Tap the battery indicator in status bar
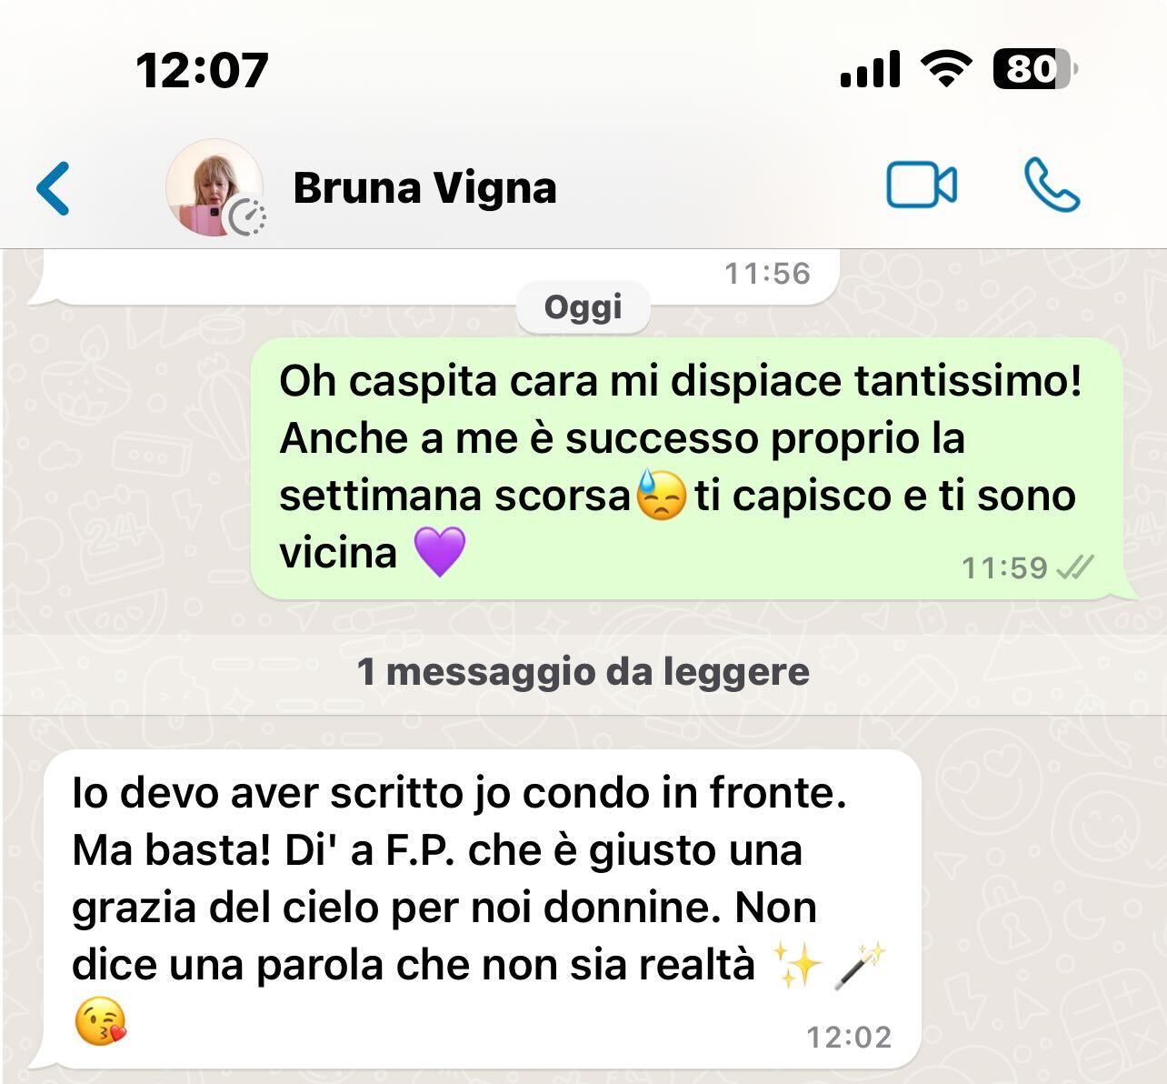Screen dimensions: 1167x1084 [1035, 69]
